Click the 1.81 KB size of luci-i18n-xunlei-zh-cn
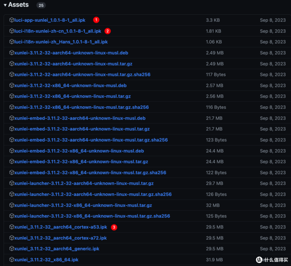 tap(213, 31)
